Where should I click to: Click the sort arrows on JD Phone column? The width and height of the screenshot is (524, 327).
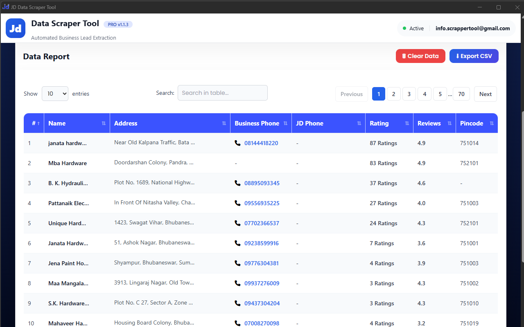click(x=359, y=123)
